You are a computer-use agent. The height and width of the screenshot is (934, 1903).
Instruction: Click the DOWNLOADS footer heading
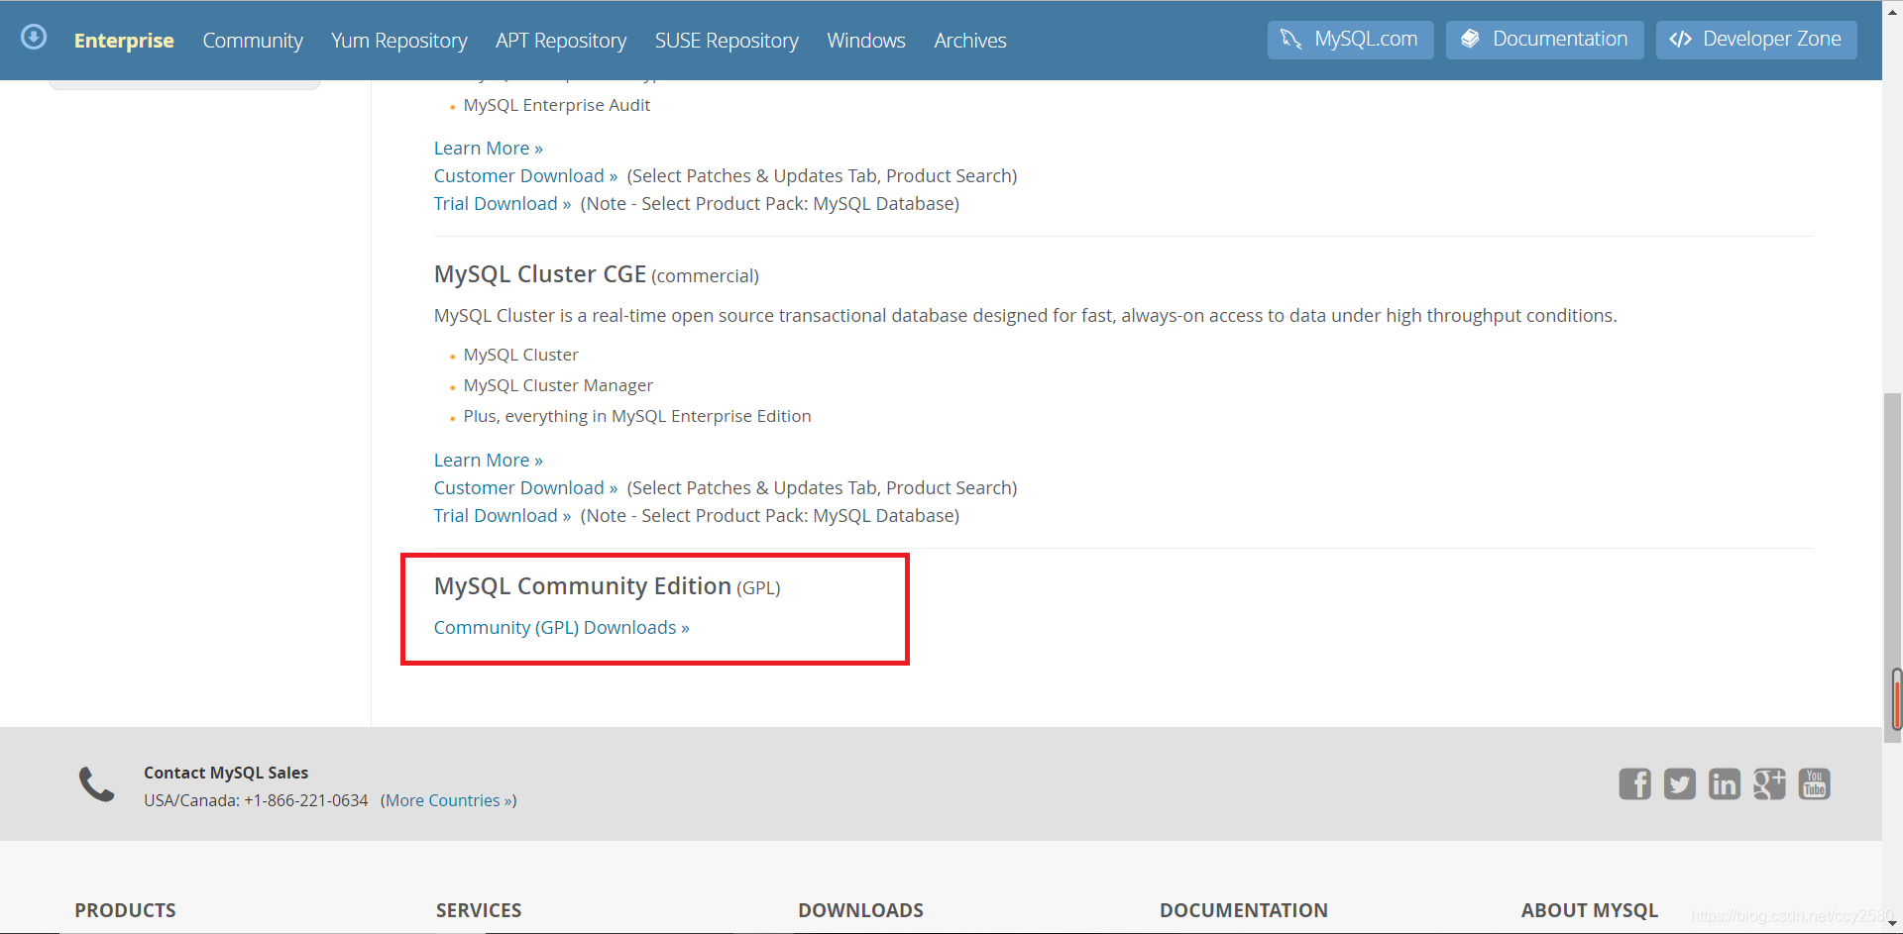click(861, 910)
